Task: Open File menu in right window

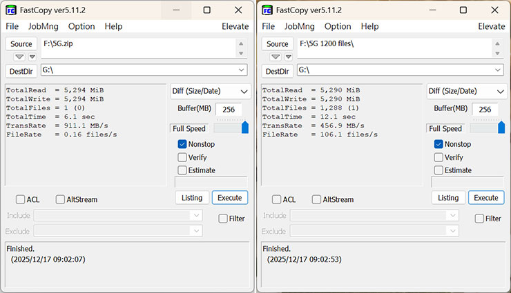Action: point(268,26)
